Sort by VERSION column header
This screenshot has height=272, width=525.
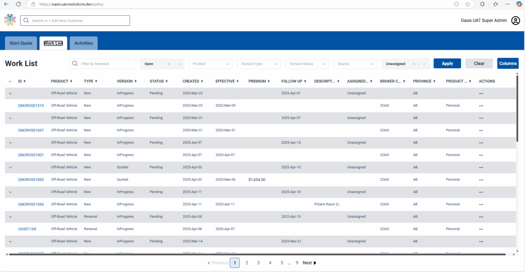pyautogui.click(x=126, y=81)
